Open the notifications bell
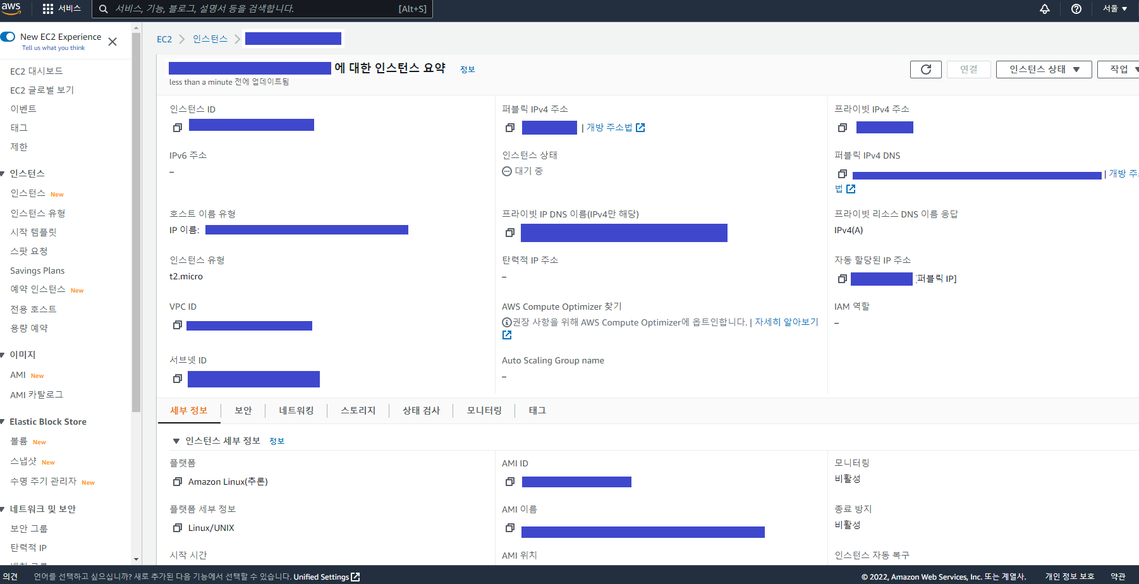This screenshot has height=584, width=1139. [x=1045, y=9]
